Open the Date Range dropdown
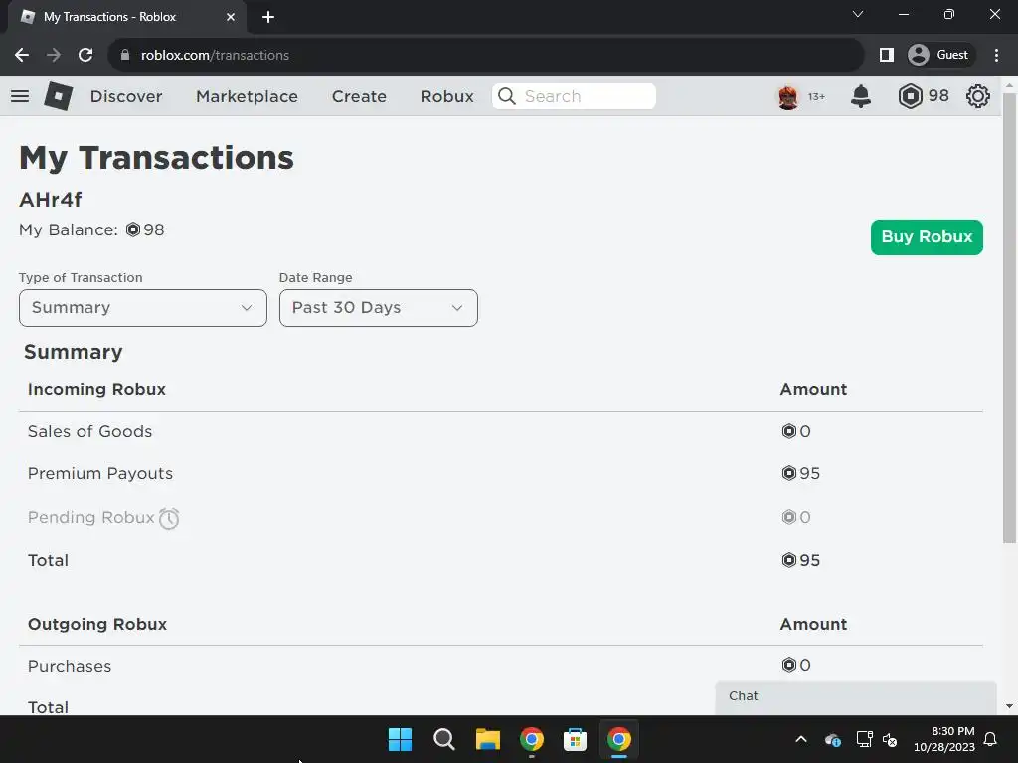The image size is (1018, 763). 379,308
